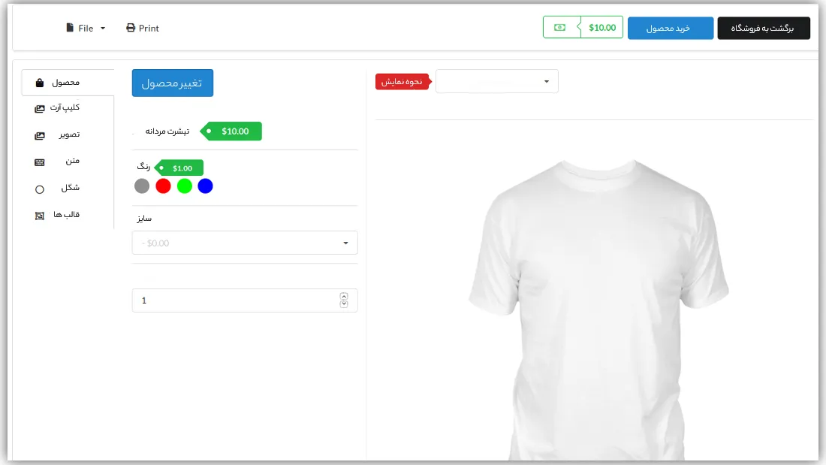826x465 pixels.
Task: Click the green $10.00 product price tag
Action: tap(231, 131)
